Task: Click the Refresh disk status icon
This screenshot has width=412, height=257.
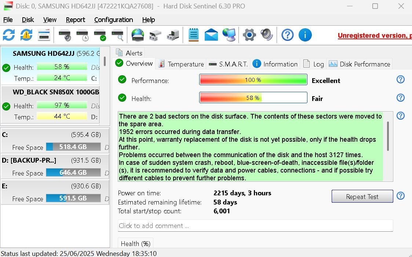Action: pos(9,35)
